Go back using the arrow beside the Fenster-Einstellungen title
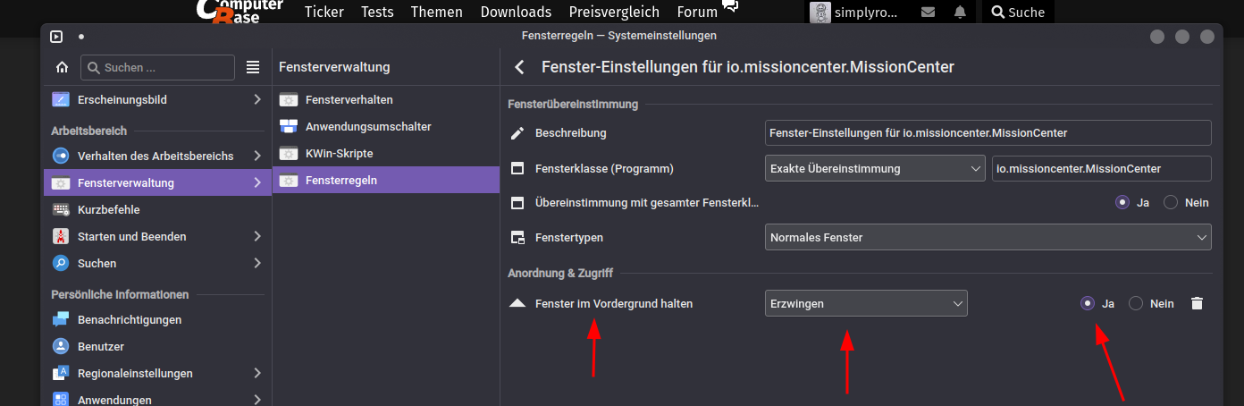The width and height of the screenshot is (1244, 406). click(x=519, y=67)
